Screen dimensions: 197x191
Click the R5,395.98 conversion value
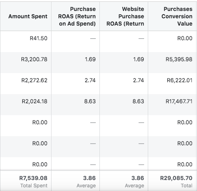(x=179, y=59)
